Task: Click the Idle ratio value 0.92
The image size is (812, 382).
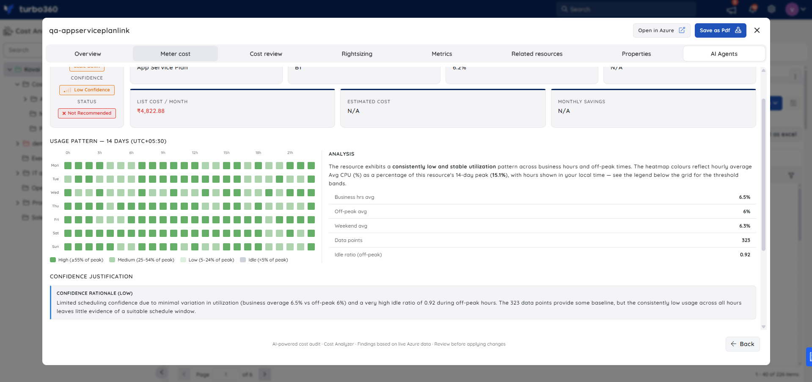Action: pos(745,255)
